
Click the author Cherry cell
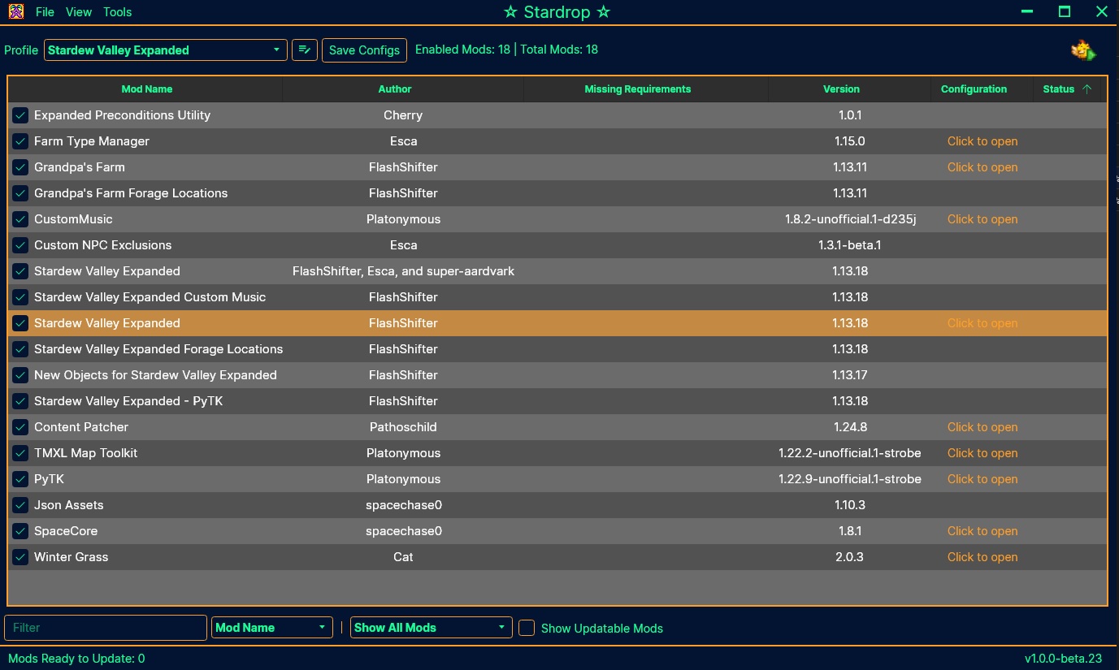tap(403, 115)
